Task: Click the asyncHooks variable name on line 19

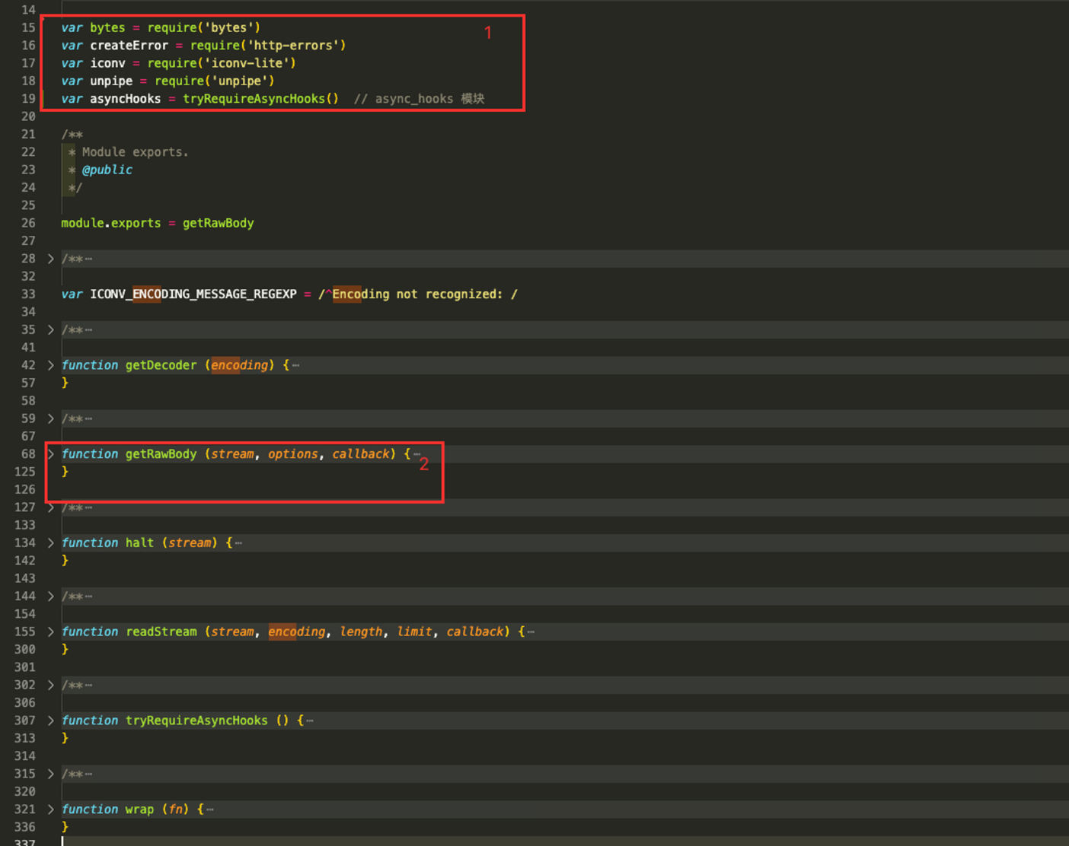Action: pyautogui.click(x=125, y=99)
